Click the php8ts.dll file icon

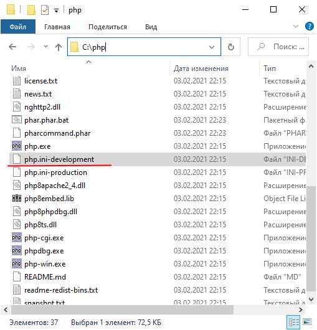tap(17, 225)
